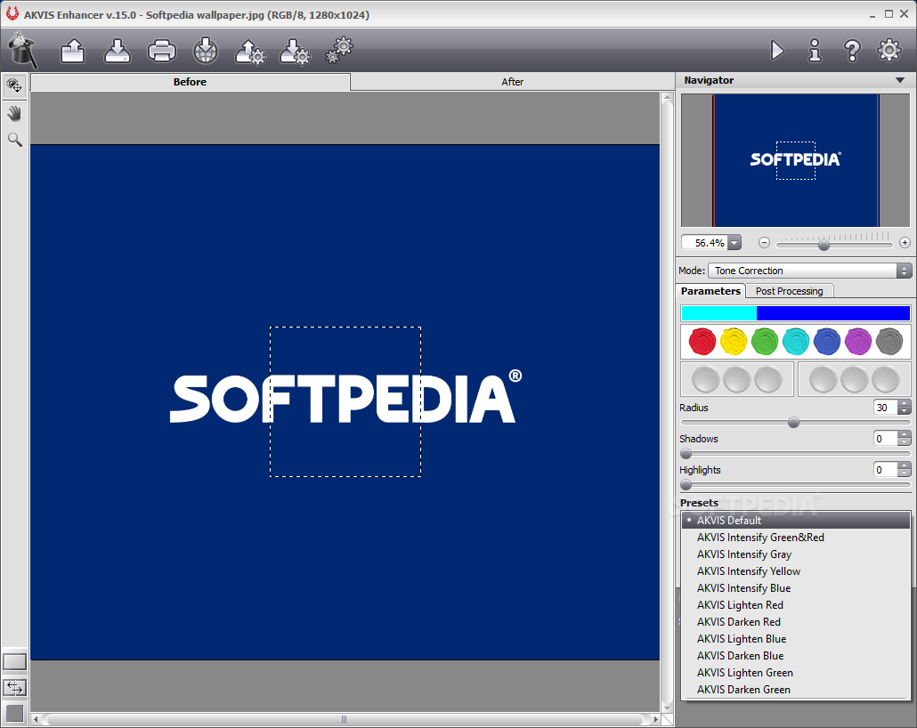This screenshot has width=917, height=728.
Task: Click the Radius stepper arrows
Action: tap(905, 408)
